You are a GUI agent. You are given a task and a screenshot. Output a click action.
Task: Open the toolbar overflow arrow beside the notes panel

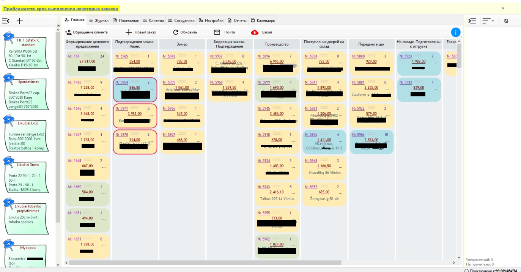pyautogui.click(x=58, y=25)
